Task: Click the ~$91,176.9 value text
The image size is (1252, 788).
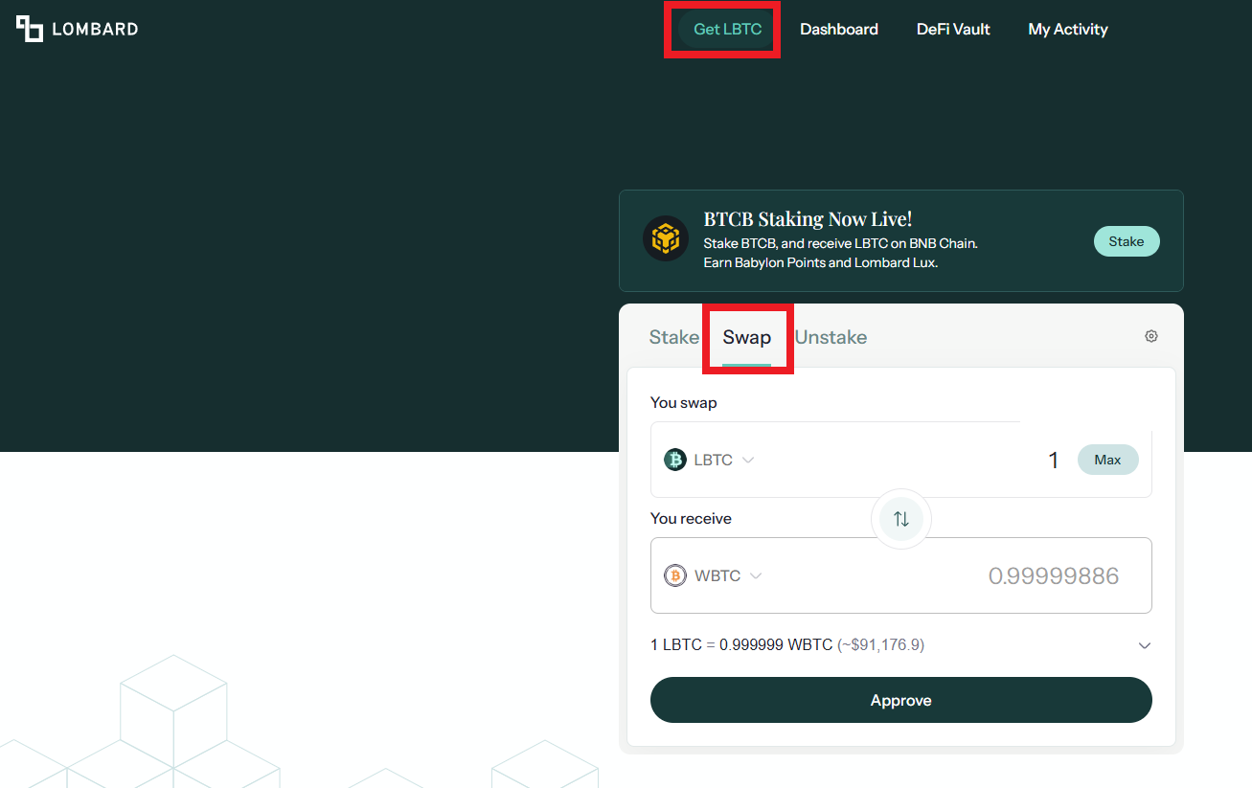Action: [881, 645]
